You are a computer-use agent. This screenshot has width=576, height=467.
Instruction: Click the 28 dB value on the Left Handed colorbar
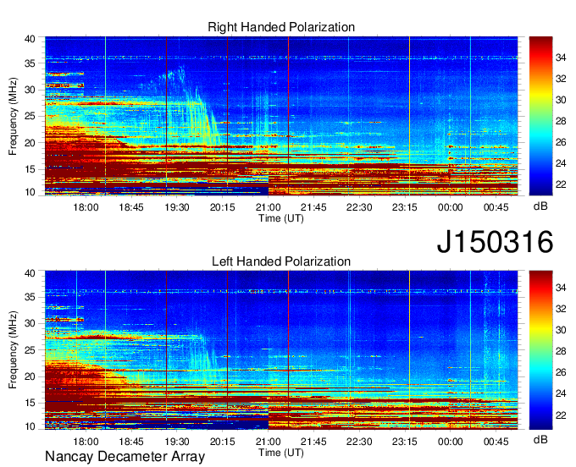tap(561, 351)
